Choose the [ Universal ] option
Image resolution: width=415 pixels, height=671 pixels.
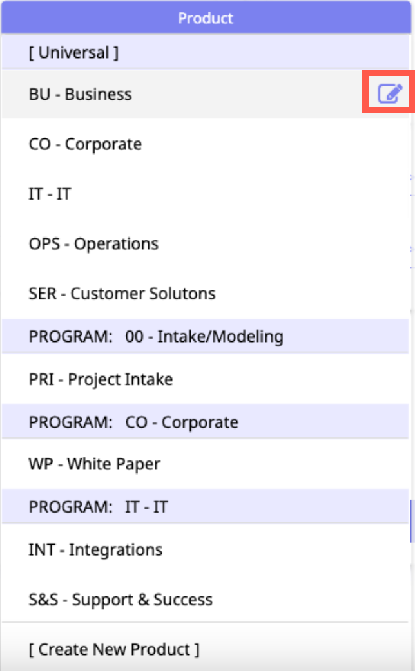[x=73, y=53]
